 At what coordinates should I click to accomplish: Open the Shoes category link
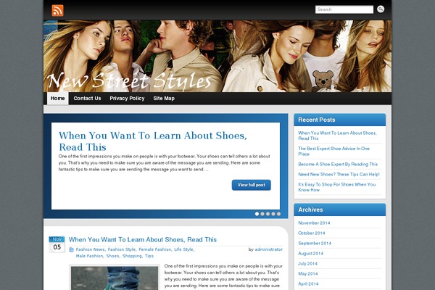coord(112,256)
